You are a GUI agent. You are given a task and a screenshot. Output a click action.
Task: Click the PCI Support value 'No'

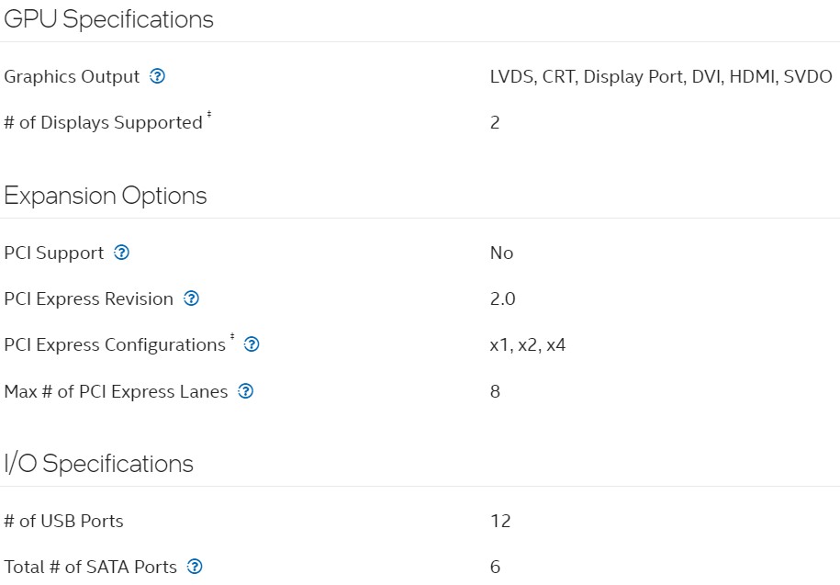click(501, 253)
